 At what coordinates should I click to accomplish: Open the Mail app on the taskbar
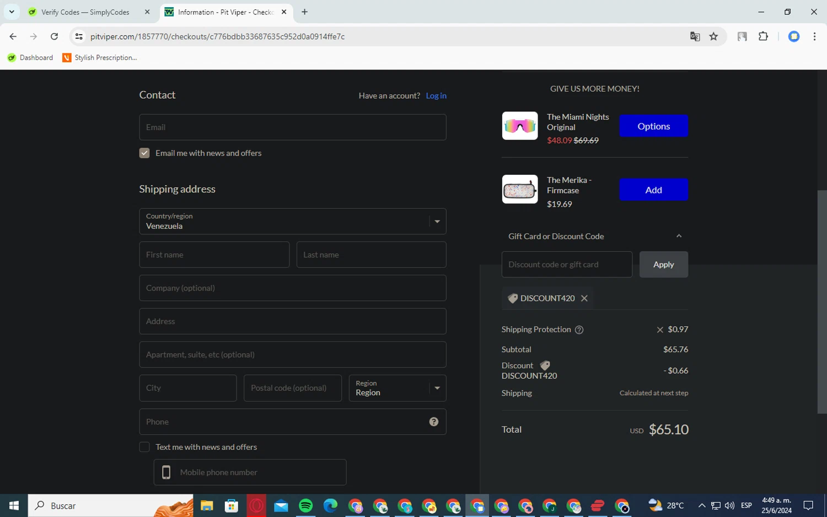pos(281,505)
